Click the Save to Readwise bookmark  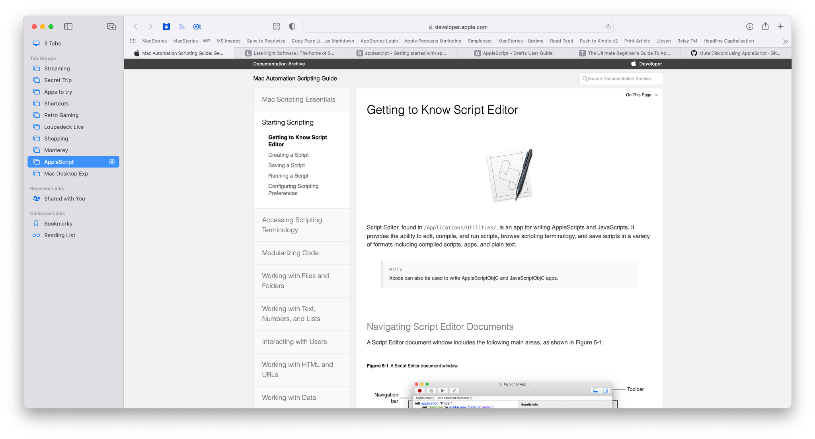point(266,41)
